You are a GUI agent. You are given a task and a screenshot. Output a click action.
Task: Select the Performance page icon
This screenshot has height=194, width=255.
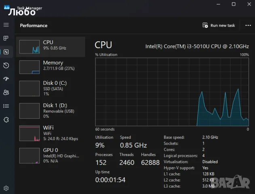coord(6,52)
